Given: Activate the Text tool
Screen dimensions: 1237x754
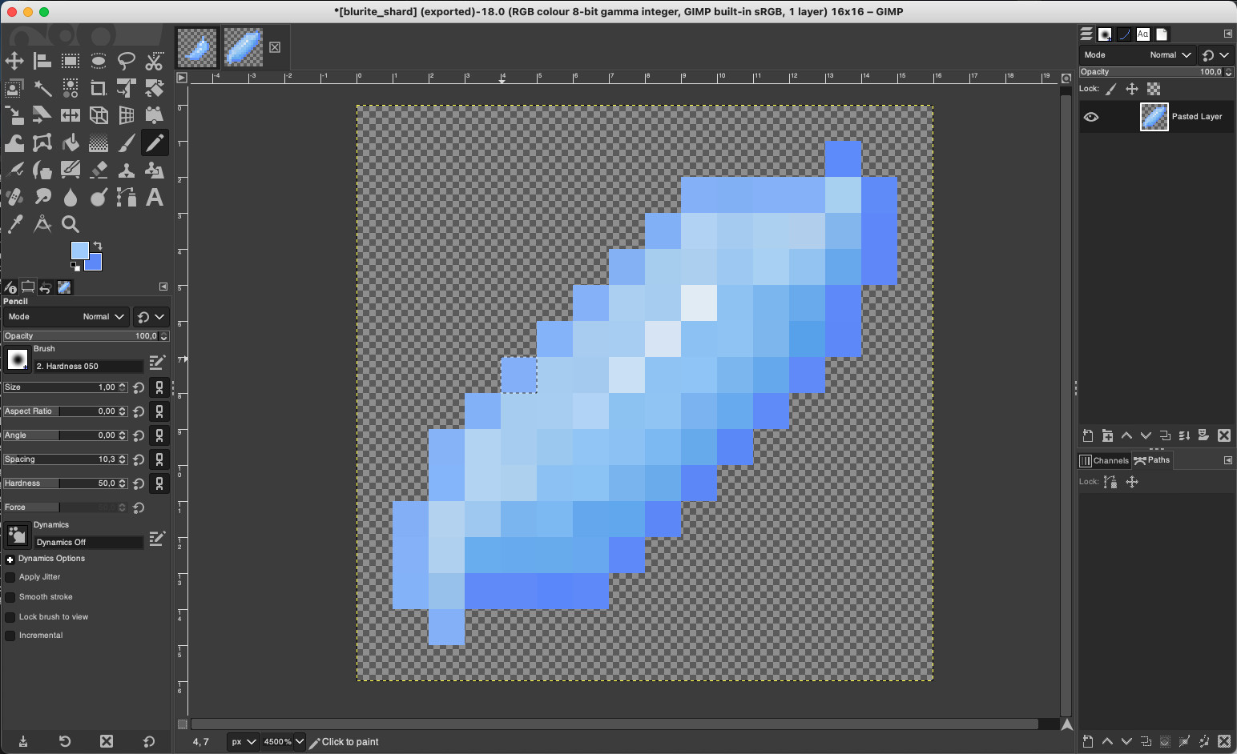Looking at the screenshot, I should click(x=155, y=197).
